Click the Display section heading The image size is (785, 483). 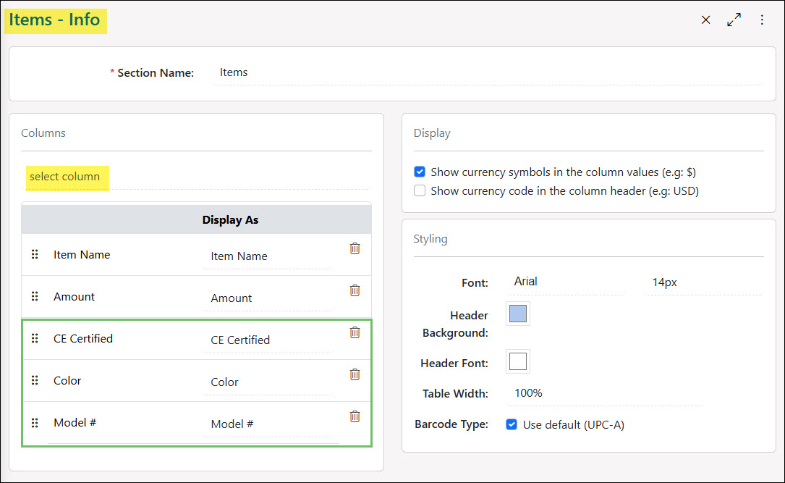(x=432, y=133)
